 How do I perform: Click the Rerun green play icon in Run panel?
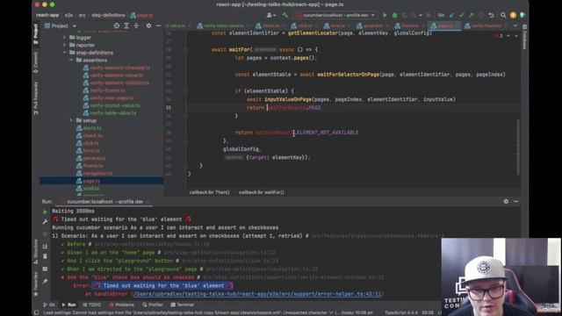45,212
